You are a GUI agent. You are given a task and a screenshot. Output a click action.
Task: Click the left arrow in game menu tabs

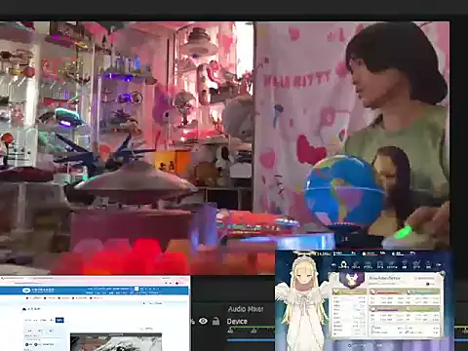tap(333, 264)
